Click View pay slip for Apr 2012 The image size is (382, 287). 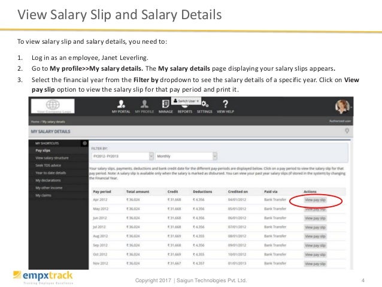pyautogui.click(x=315, y=200)
